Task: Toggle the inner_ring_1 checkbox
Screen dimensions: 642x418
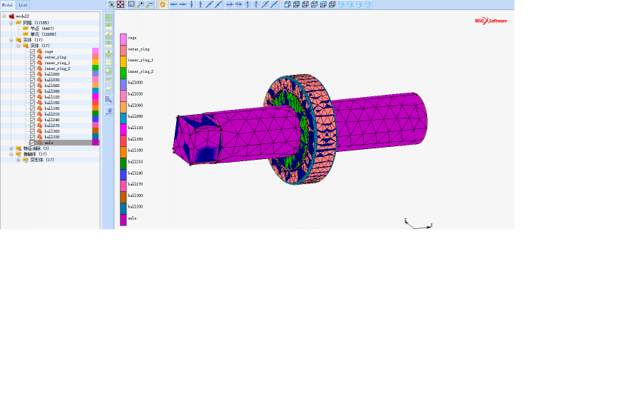Action: [32, 63]
